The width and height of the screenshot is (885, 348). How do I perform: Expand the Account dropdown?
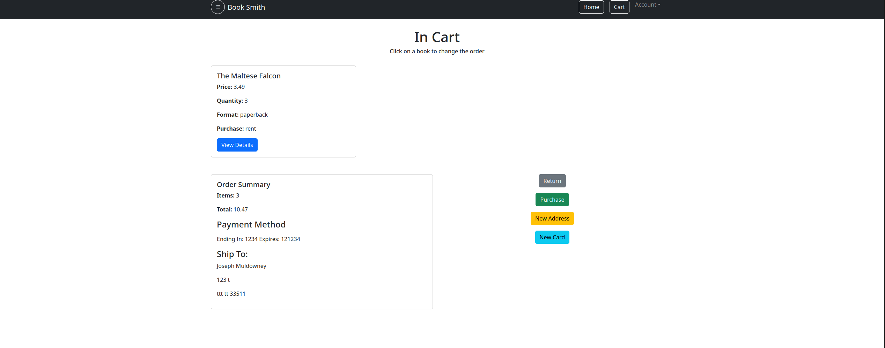(x=647, y=5)
